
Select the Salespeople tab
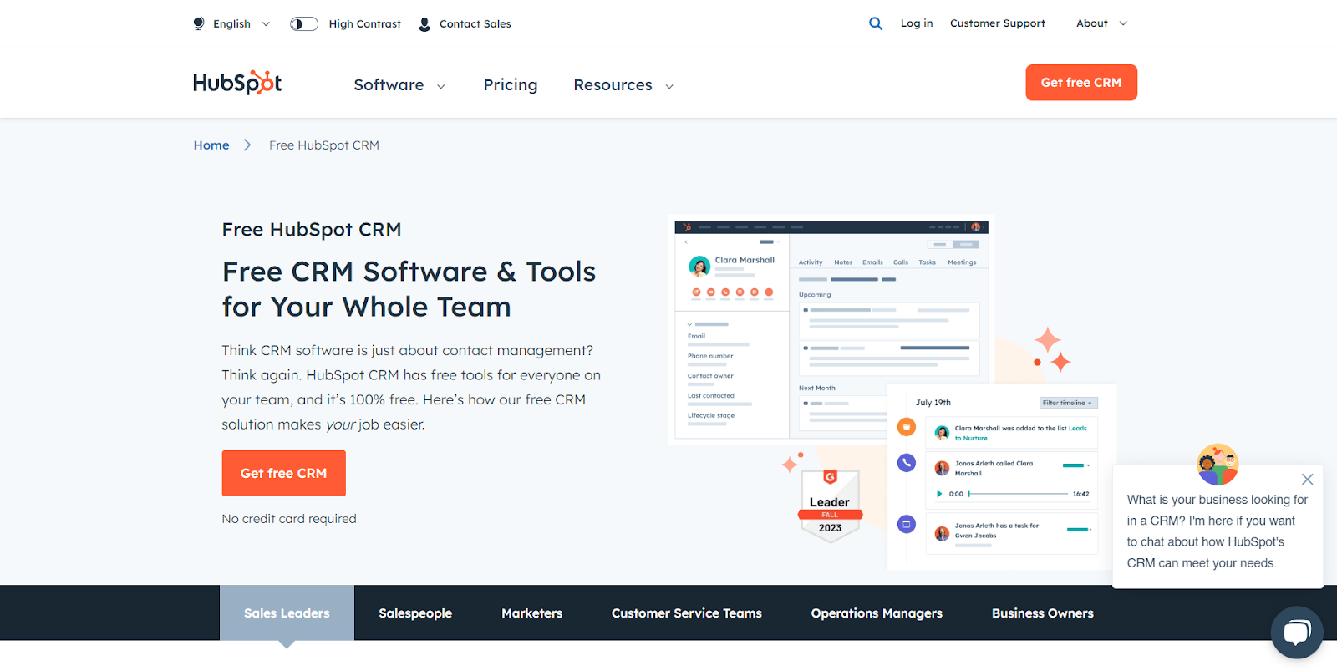pyautogui.click(x=415, y=613)
